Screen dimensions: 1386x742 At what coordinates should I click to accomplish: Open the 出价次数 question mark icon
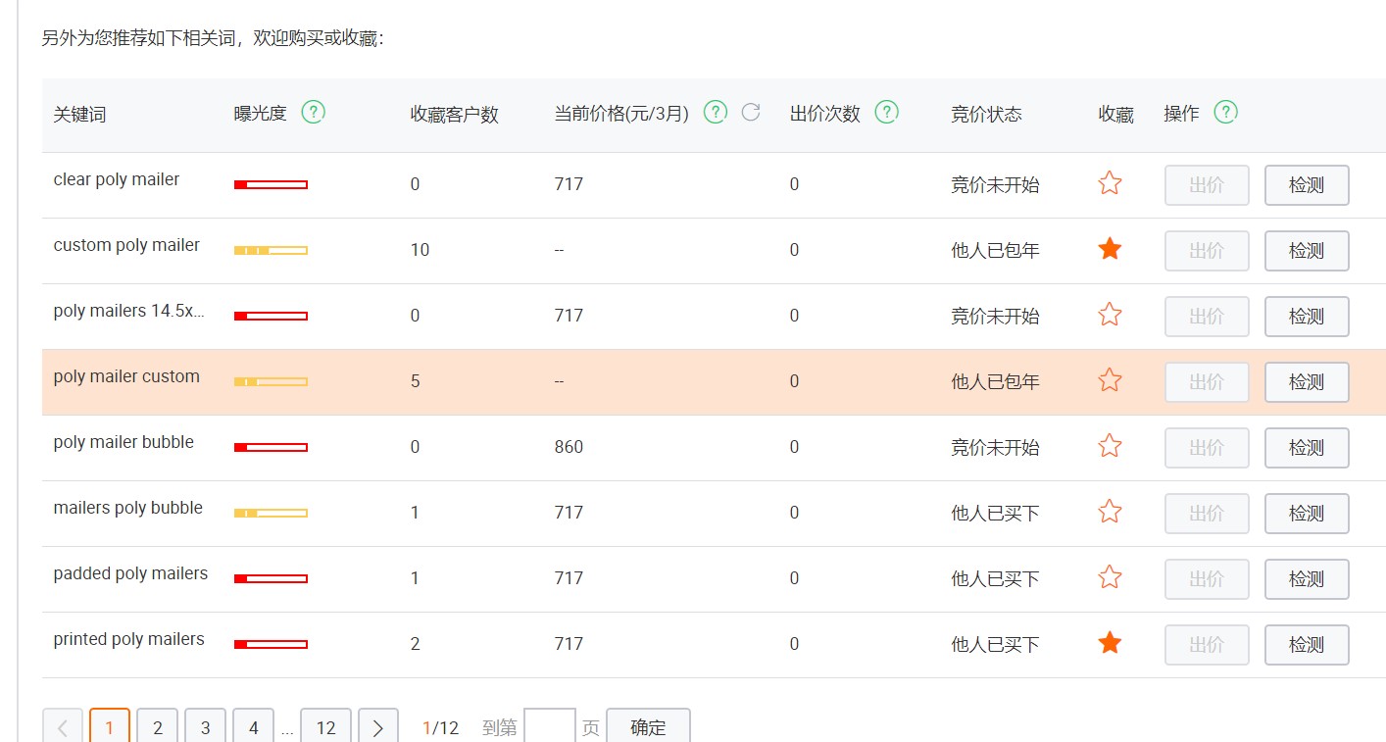(886, 112)
